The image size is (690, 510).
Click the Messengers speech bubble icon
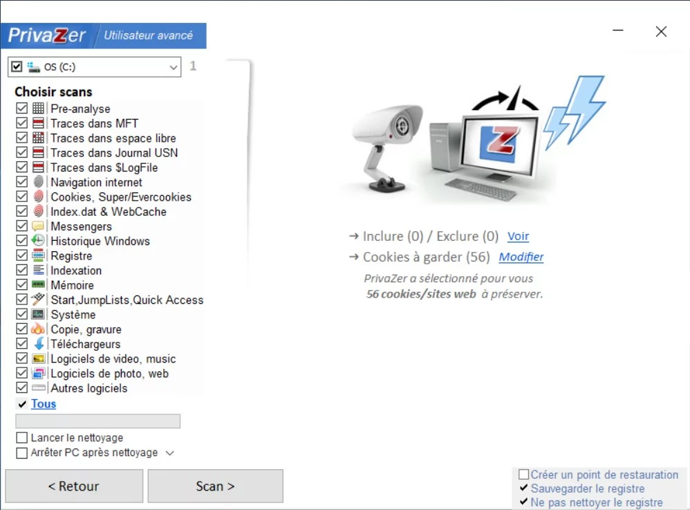tap(38, 226)
